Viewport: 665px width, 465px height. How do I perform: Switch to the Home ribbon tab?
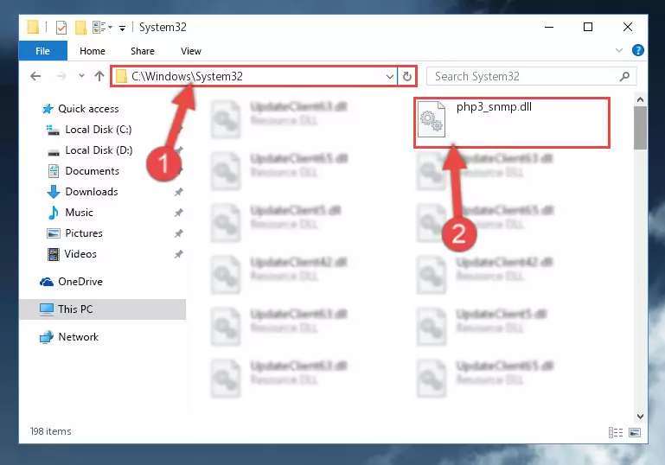pyautogui.click(x=93, y=51)
